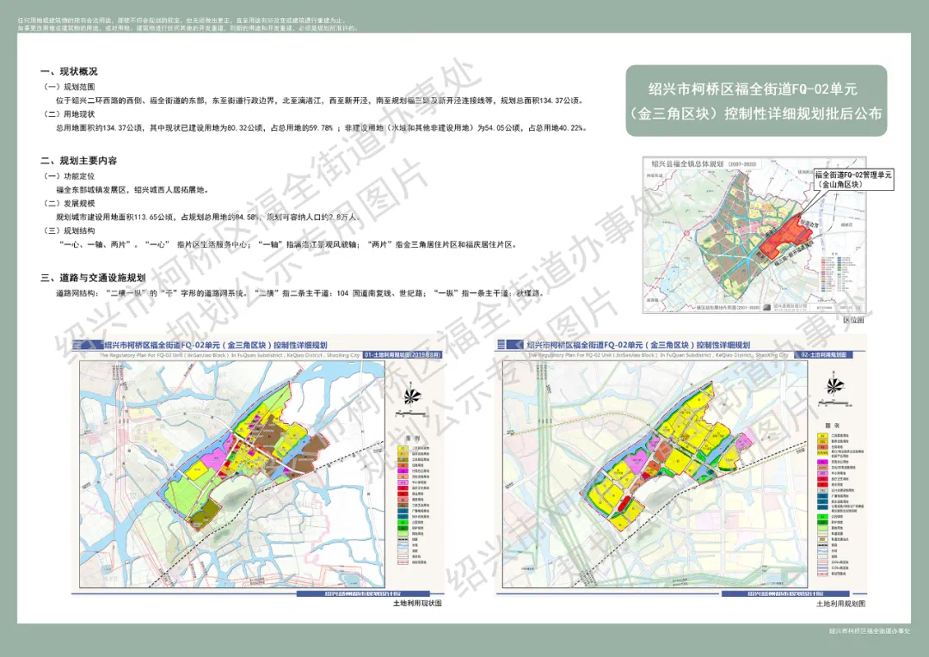Click the footer text 绍兴市柯桥区福全街道办事处
Image resolution: width=929 pixels, height=657 pixels.
pyautogui.click(x=869, y=631)
